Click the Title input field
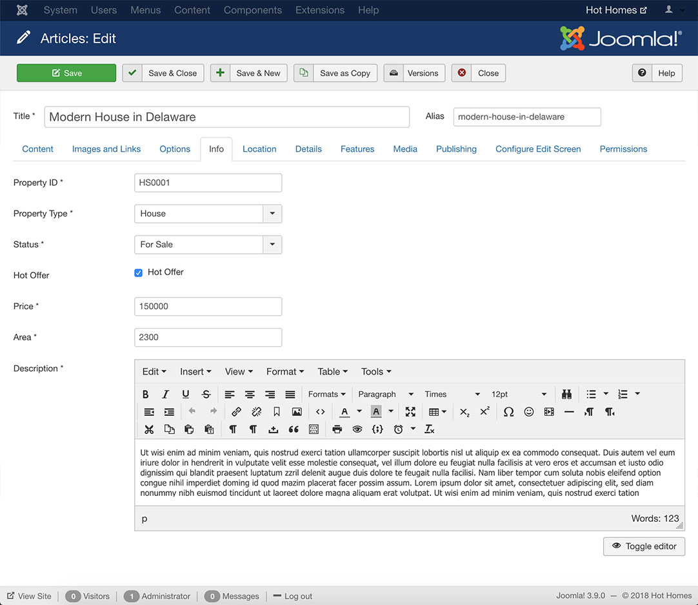 pyautogui.click(x=226, y=117)
